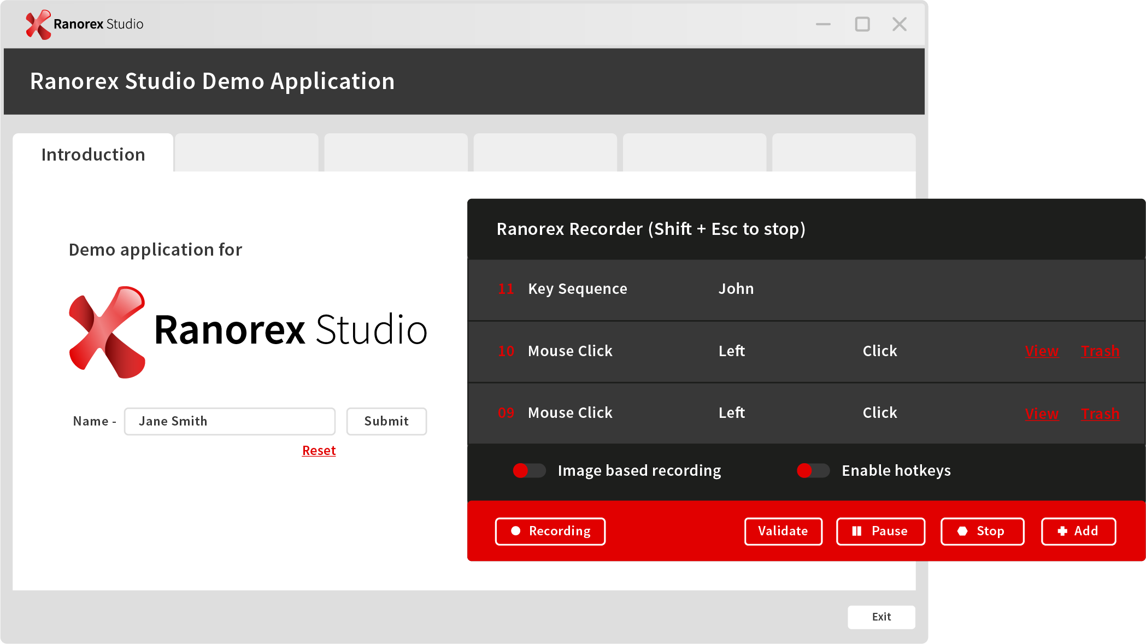Select the Key Sequence row 11
This screenshot has height=644, width=1146.
click(806, 289)
